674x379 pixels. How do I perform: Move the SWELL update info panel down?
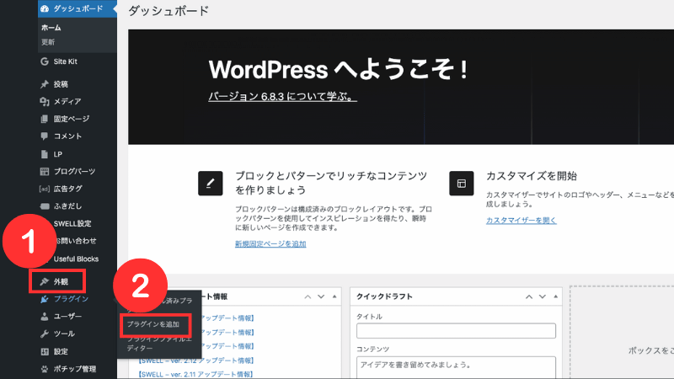pos(321,297)
